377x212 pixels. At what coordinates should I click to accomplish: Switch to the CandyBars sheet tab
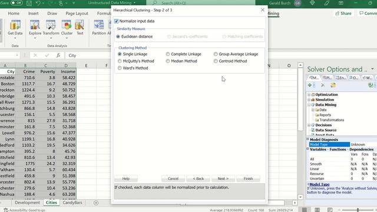click(x=72, y=203)
